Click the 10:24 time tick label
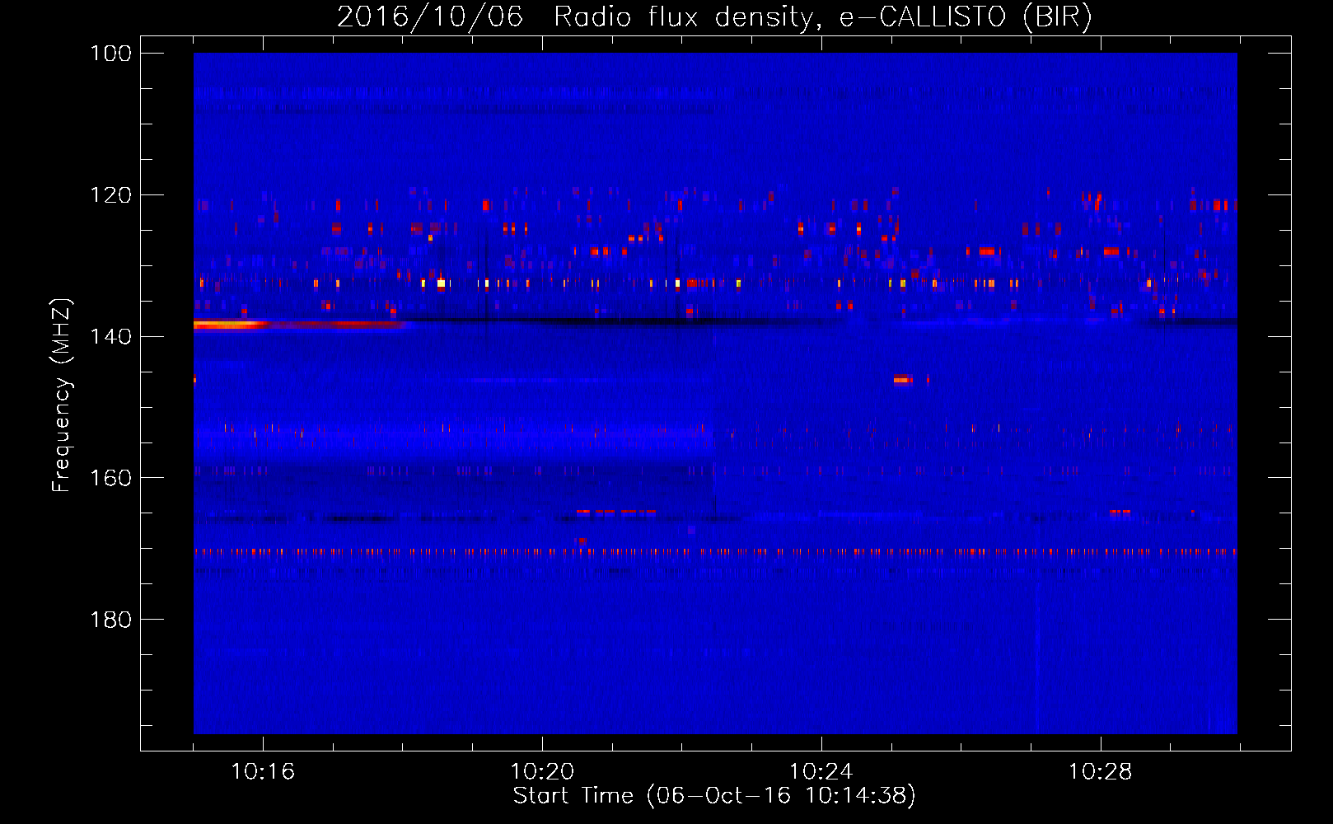1333x824 pixels. [x=821, y=772]
